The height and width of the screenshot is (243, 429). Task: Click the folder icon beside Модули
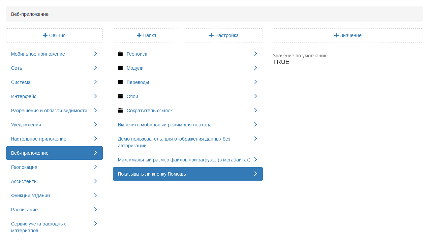pos(120,68)
